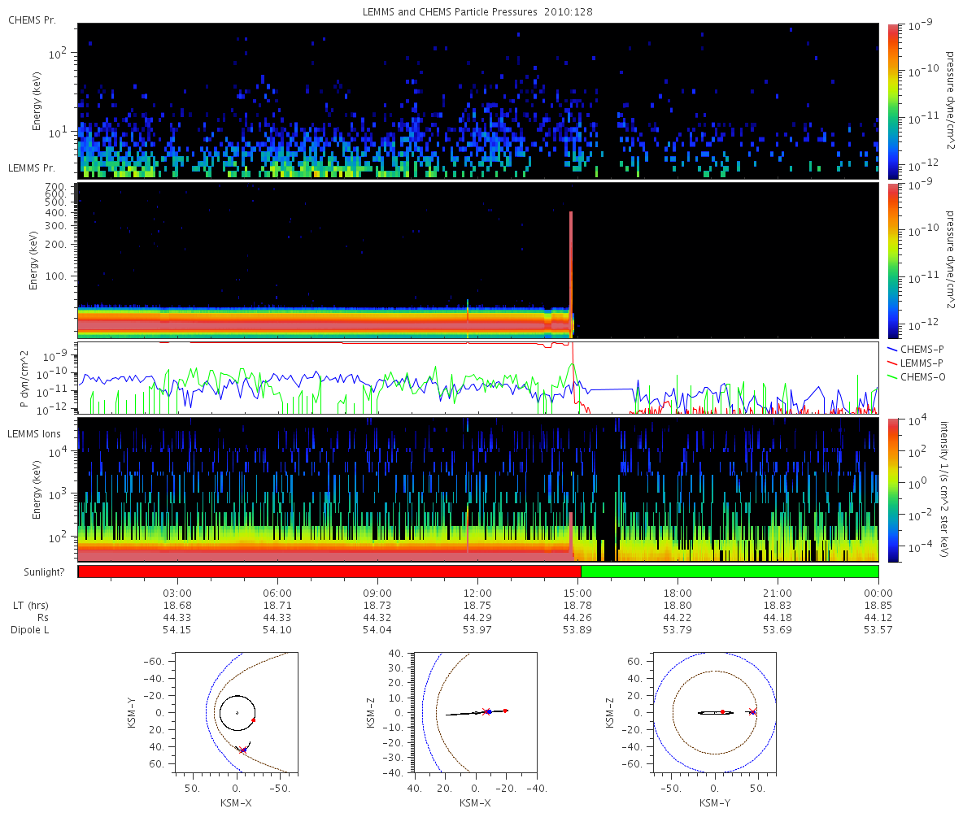Click the LEMMS Ions intensity color bar
This screenshot has height=813, width=976.
892,489
